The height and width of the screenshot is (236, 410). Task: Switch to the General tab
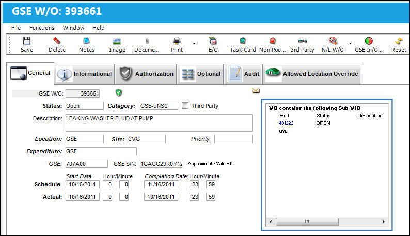coord(30,73)
